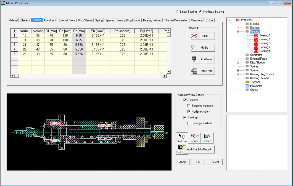The height and width of the screenshot is (186, 293).
Task: Open the Thermal Deformation tab
Action: point(177,20)
